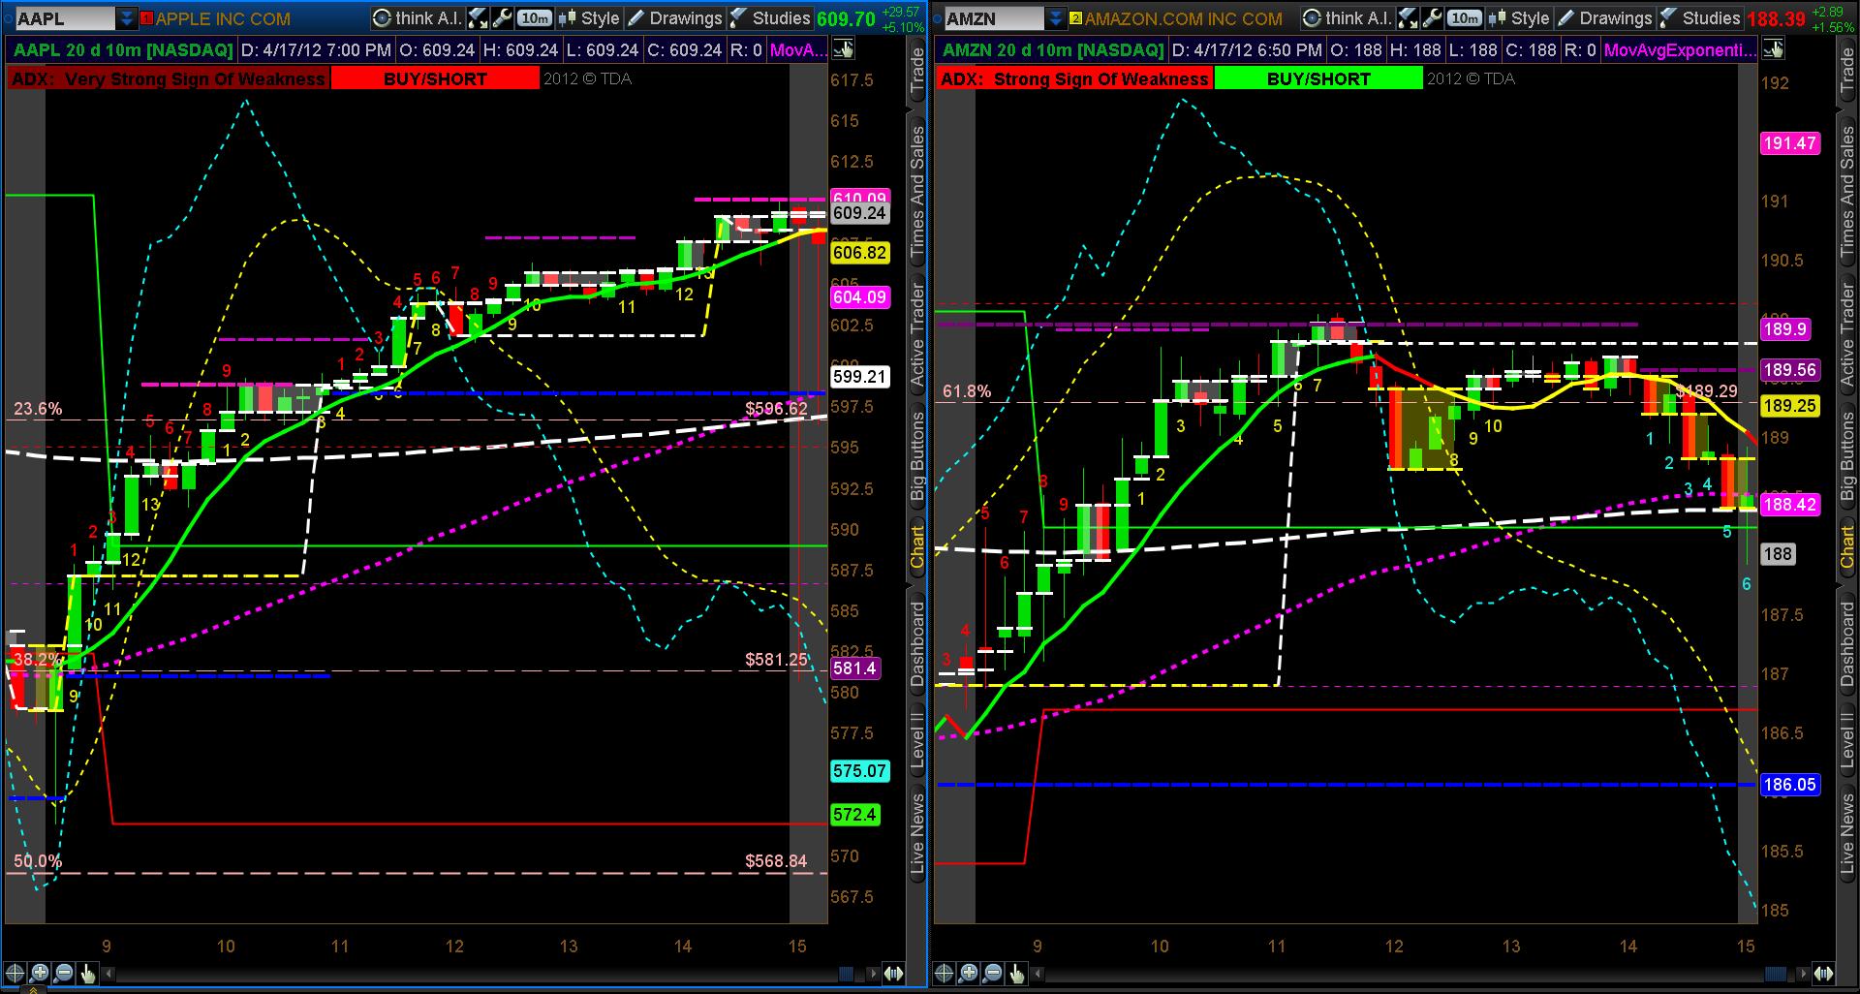
Task: Click left scroll arrow under AAPL chart
Action: coord(108,974)
